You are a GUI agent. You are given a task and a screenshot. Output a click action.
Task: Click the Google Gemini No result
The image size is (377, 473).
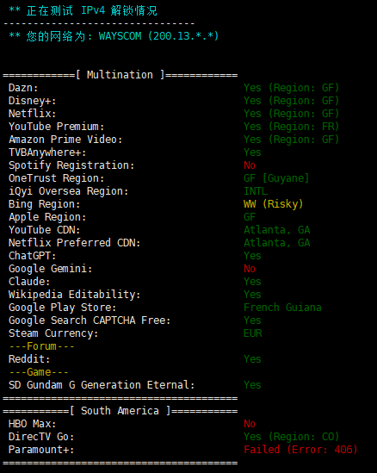pyautogui.click(x=250, y=269)
